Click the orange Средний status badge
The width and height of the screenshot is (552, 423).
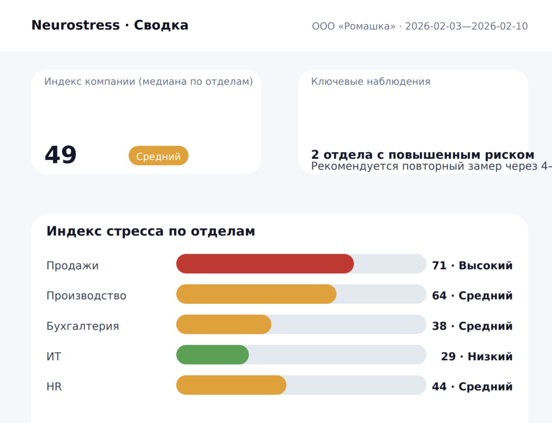pyautogui.click(x=158, y=156)
